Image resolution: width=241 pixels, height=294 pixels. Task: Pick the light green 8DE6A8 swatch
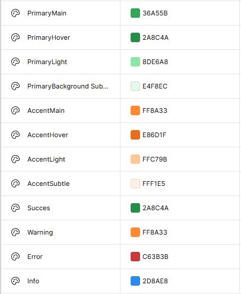[135, 62]
